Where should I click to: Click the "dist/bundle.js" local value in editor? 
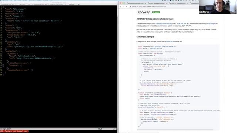(x=27, y=56)
